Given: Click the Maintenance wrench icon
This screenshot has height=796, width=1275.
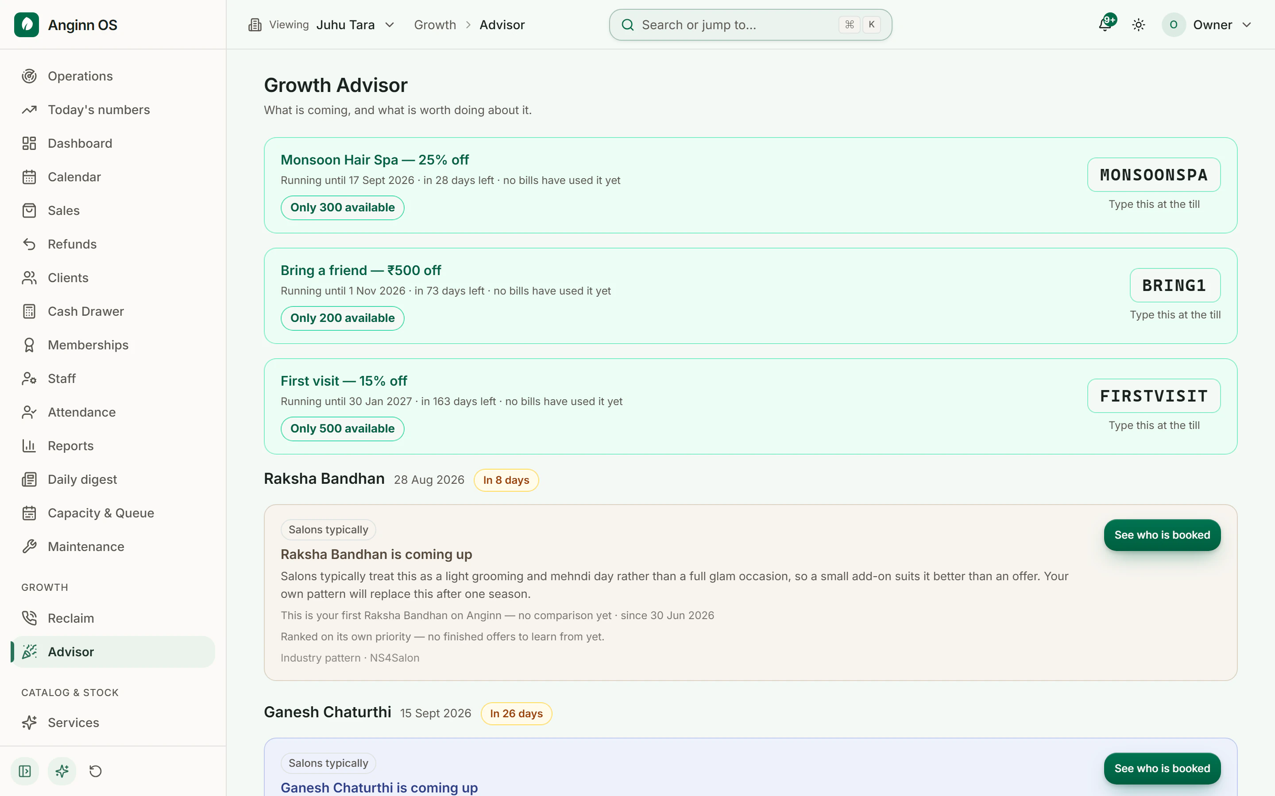Looking at the screenshot, I should point(29,547).
